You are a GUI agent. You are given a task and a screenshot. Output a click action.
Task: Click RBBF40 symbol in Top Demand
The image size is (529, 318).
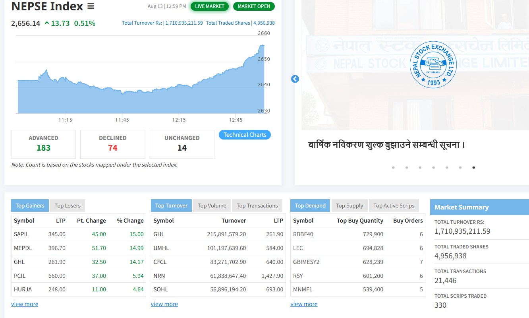pyautogui.click(x=303, y=234)
